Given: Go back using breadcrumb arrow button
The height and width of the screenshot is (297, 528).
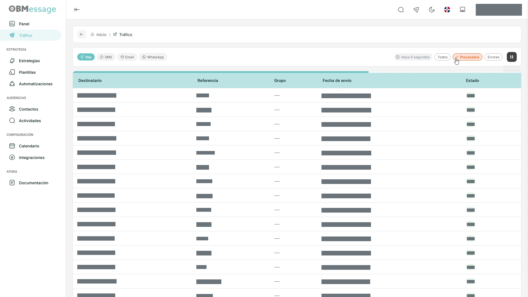Looking at the screenshot, I should [82, 34].
